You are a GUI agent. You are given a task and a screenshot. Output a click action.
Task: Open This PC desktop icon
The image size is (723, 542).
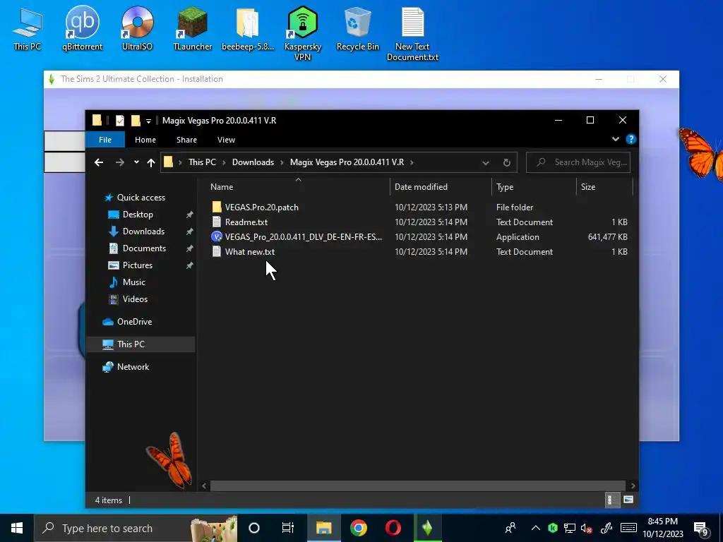tap(28, 28)
